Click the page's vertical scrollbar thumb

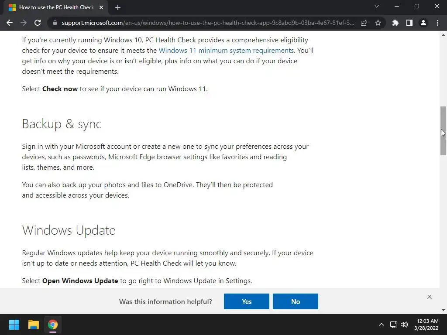click(x=443, y=131)
